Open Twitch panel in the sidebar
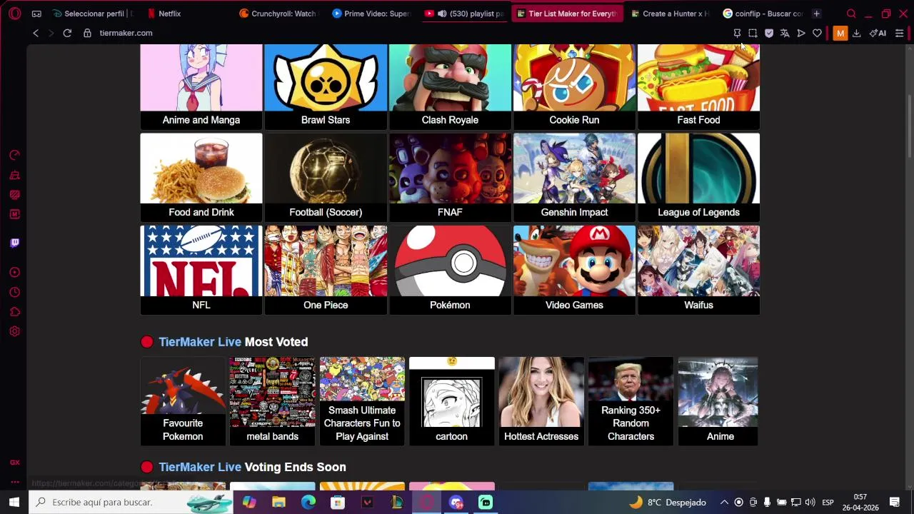This screenshot has width=914, height=514. coord(14,243)
